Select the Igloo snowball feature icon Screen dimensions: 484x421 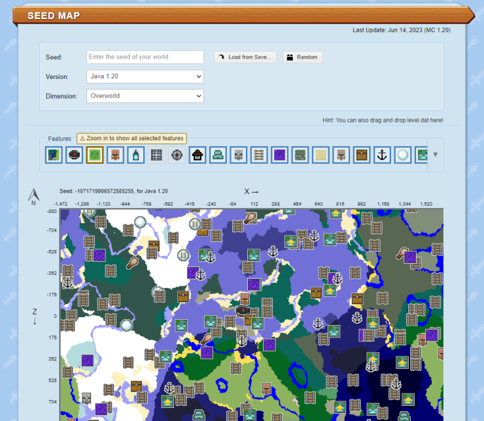point(402,155)
